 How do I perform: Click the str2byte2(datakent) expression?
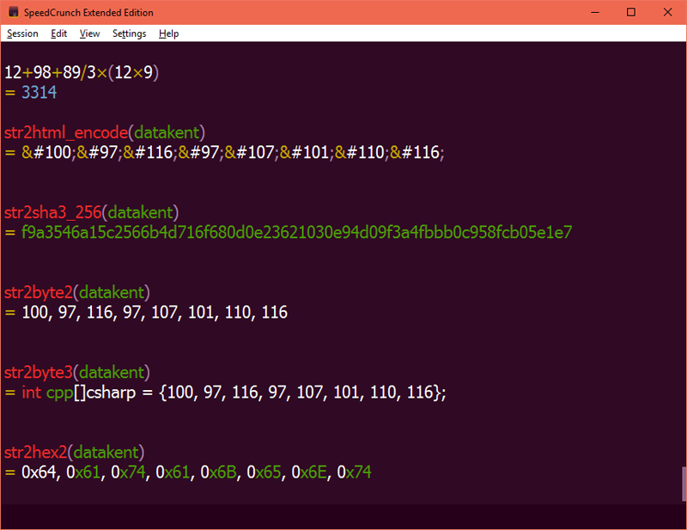(77, 292)
